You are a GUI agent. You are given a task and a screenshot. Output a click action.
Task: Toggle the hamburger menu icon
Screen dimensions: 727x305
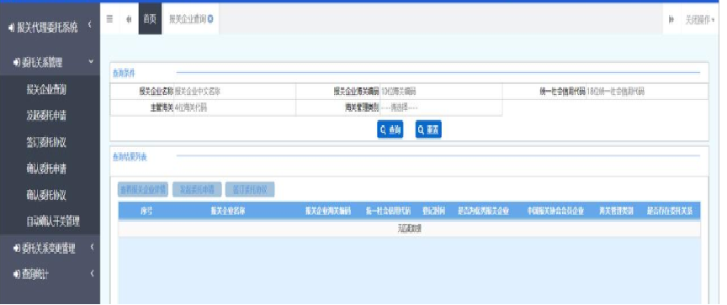pos(110,19)
